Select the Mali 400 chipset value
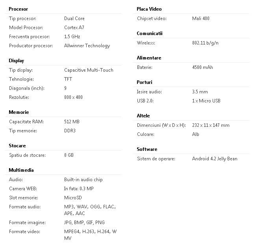 coord(200,19)
